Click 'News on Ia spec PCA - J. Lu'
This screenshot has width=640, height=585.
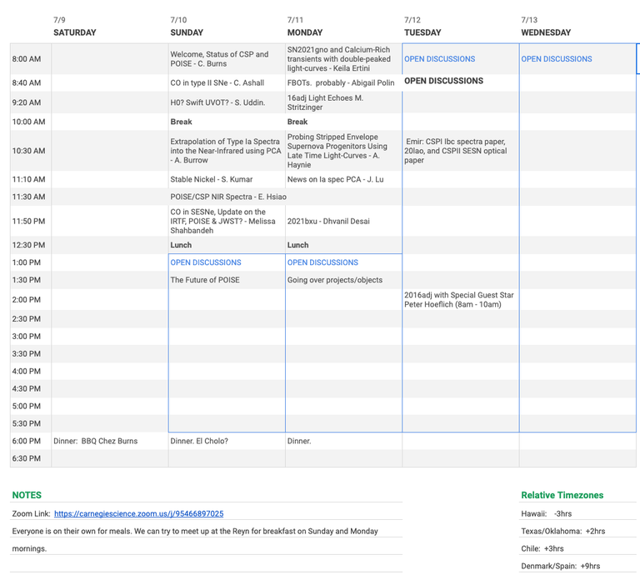click(x=335, y=179)
